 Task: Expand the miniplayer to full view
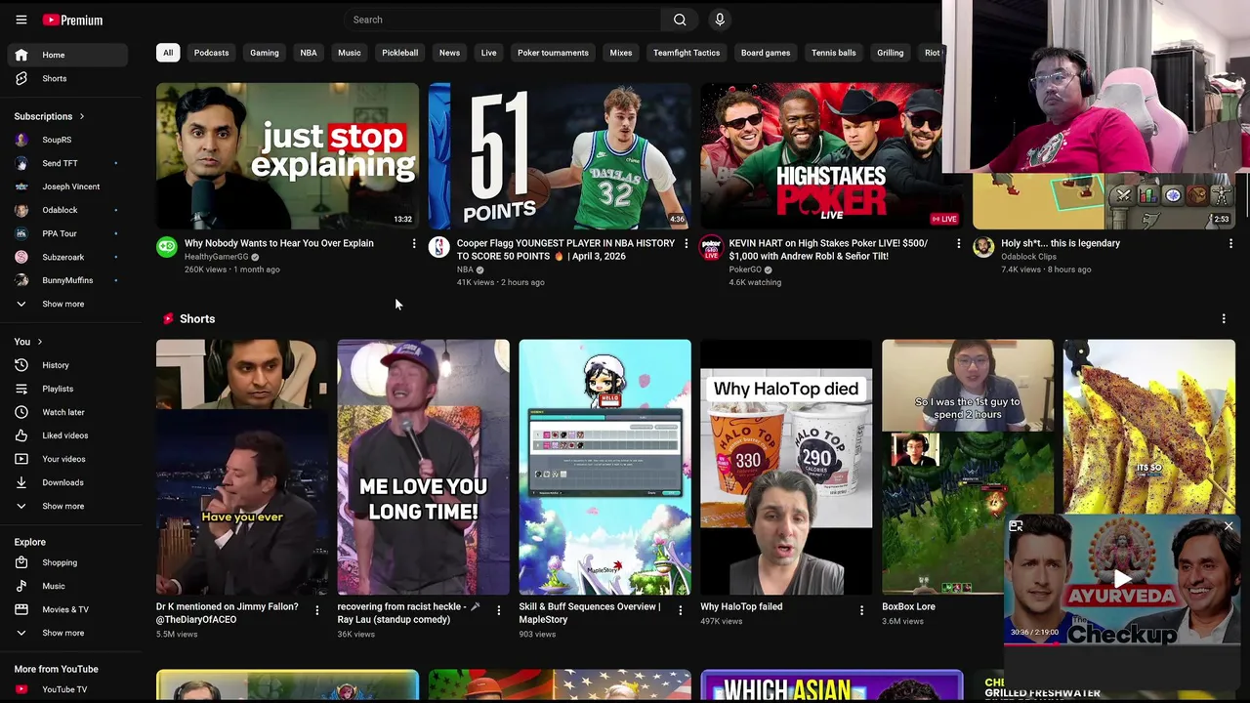pos(1016,526)
